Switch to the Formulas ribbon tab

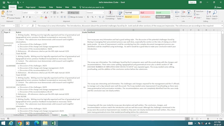[42, 7]
